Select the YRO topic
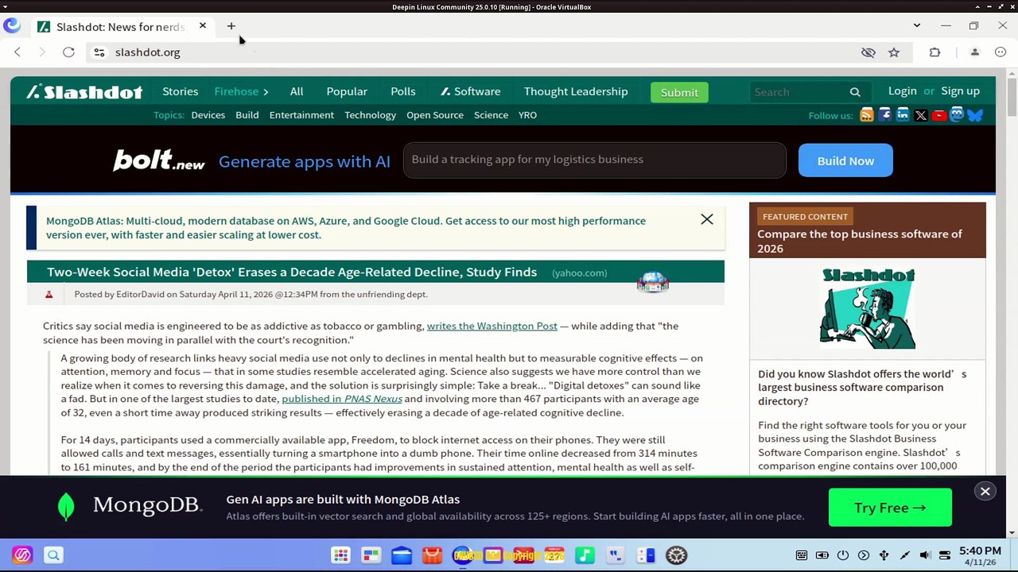The height and width of the screenshot is (572, 1018). 527,115
